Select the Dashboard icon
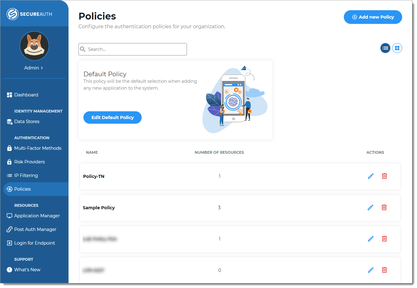 (9, 95)
